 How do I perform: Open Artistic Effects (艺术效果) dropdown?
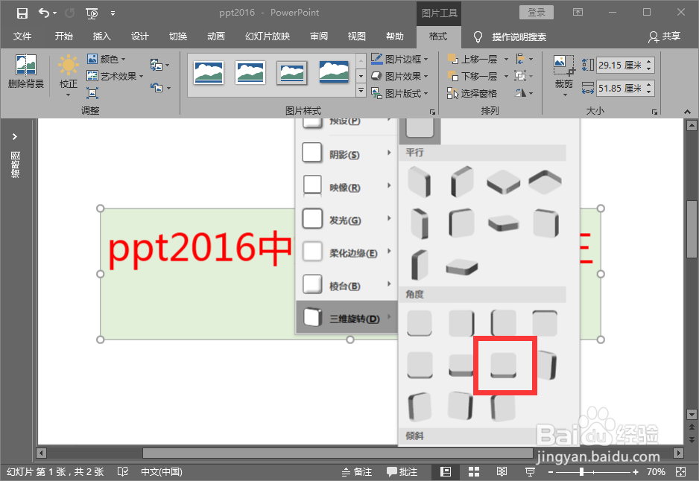(115, 76)
